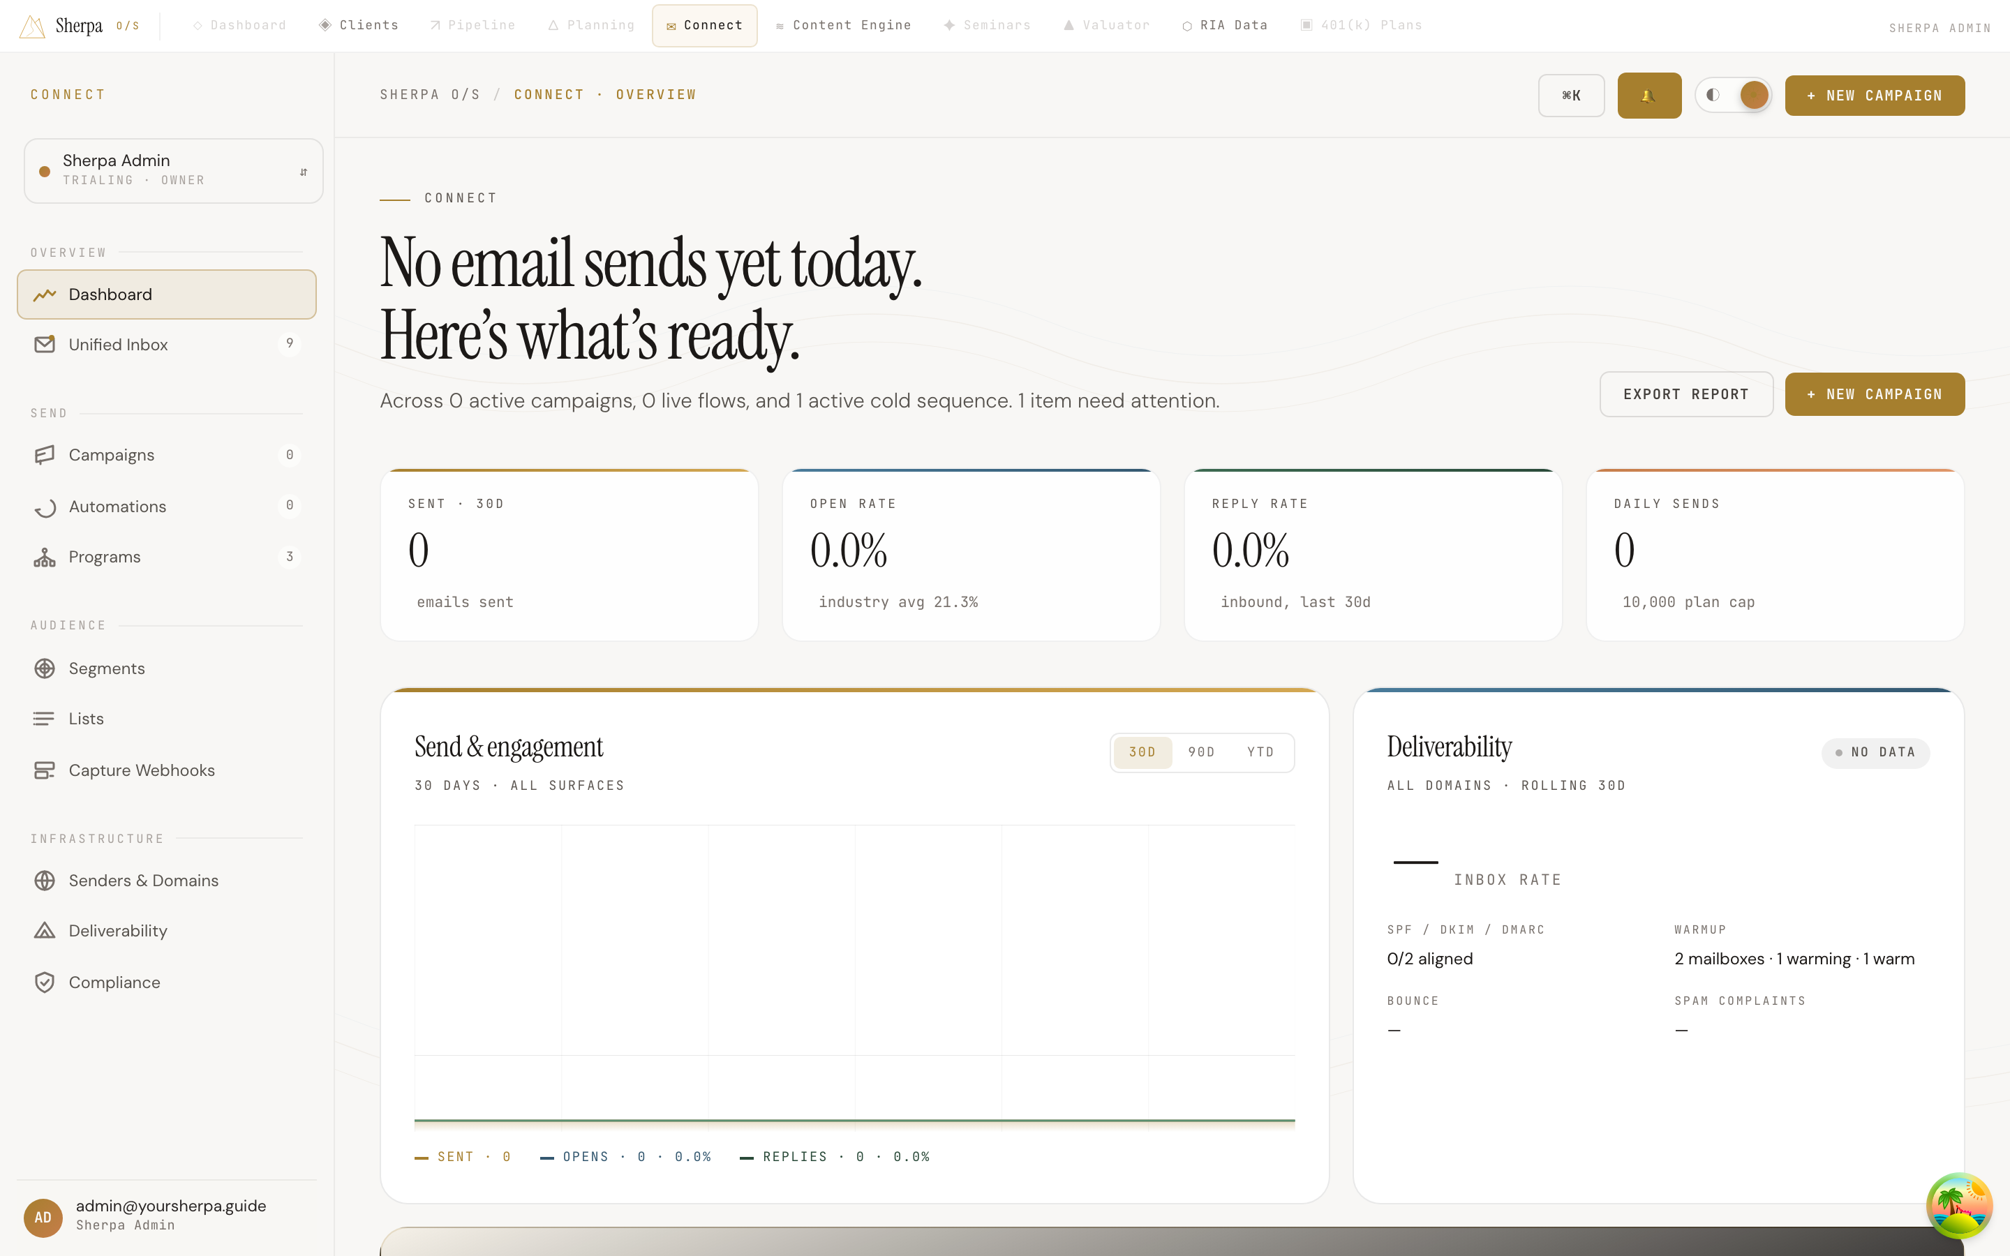Open the main Dashboard top tab
This screenshot has height=1256, width=2010.
click(239, 25)
